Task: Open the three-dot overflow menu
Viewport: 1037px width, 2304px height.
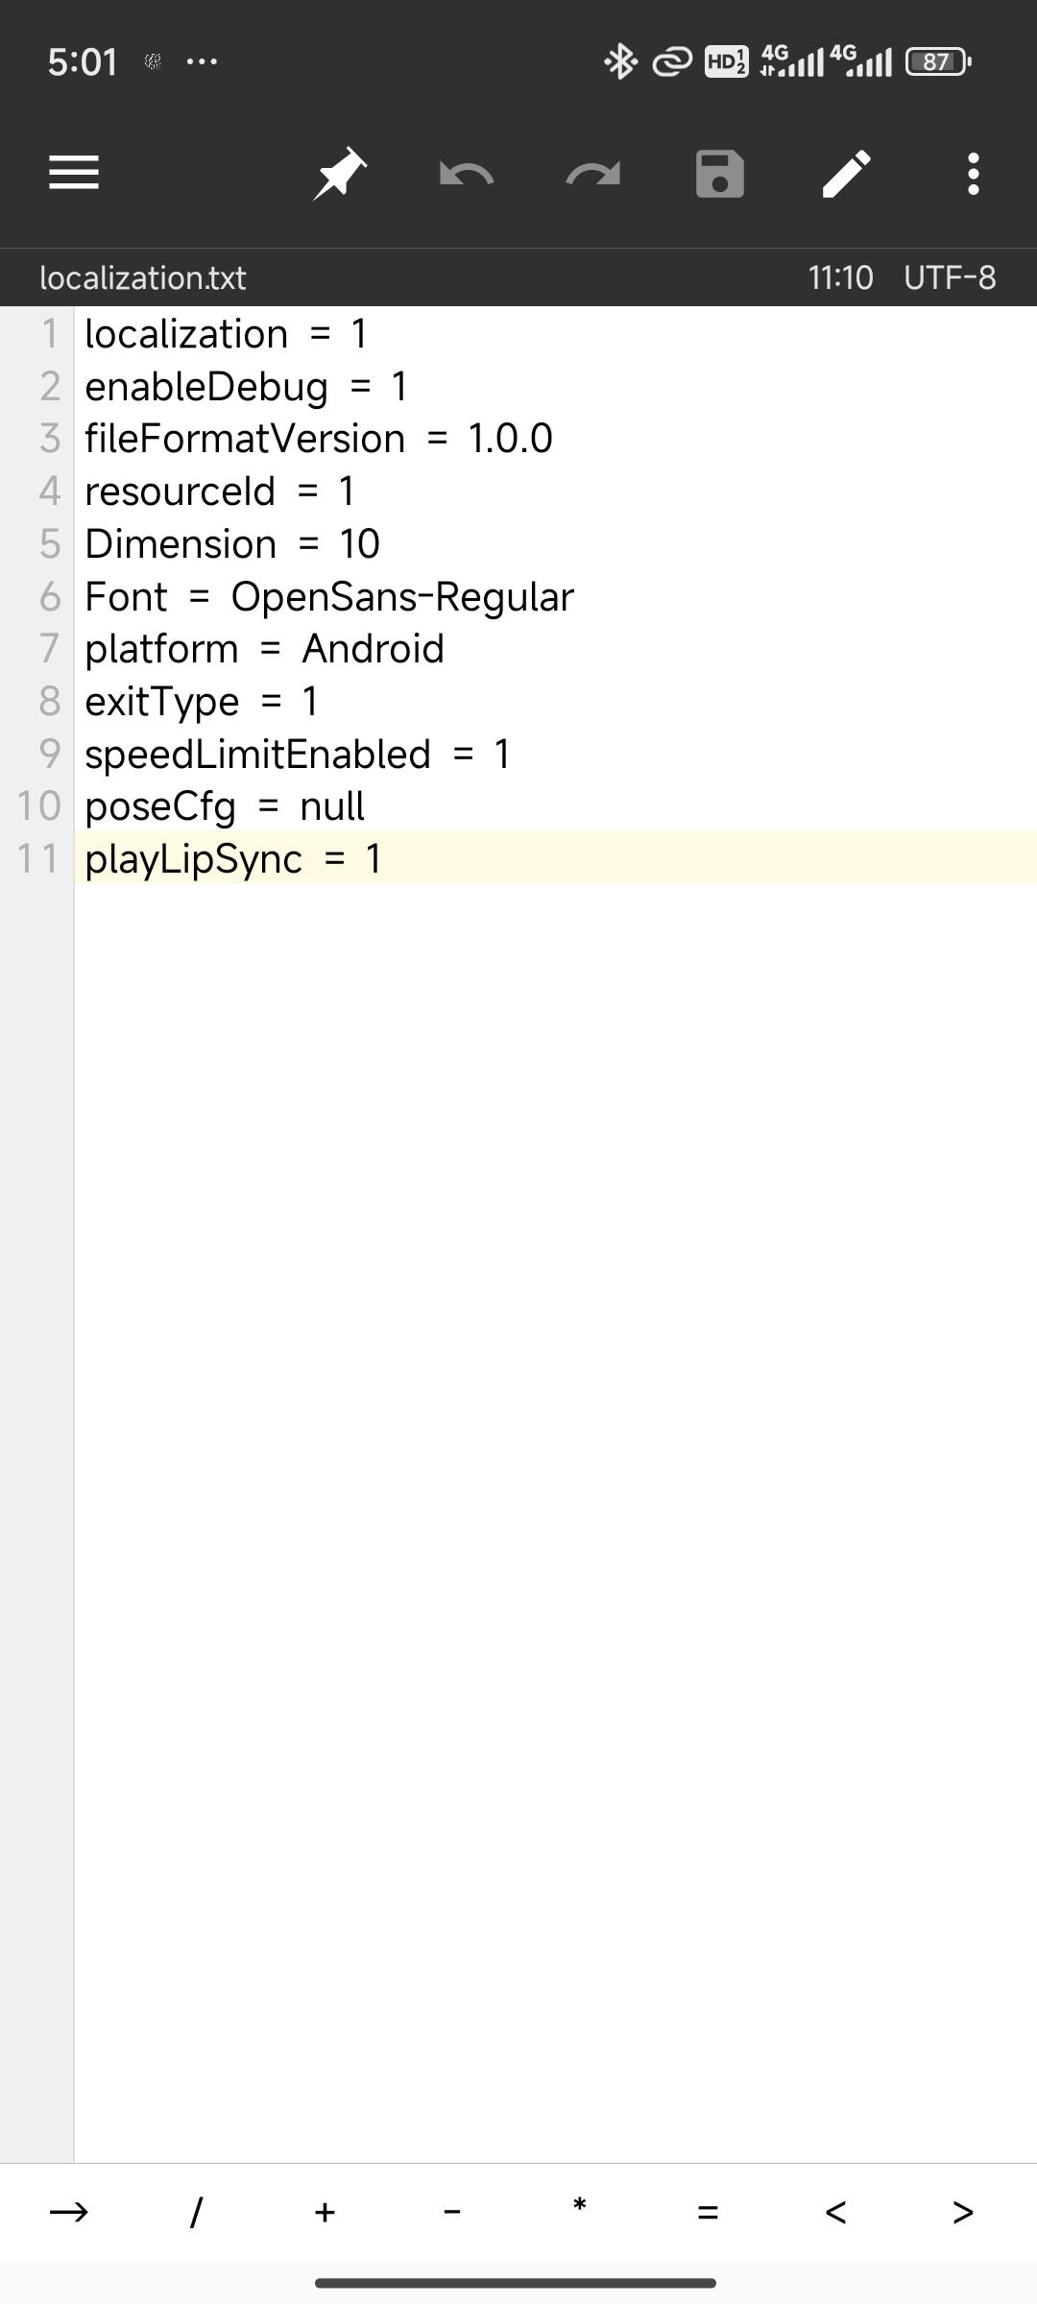Action: [974, 174]
